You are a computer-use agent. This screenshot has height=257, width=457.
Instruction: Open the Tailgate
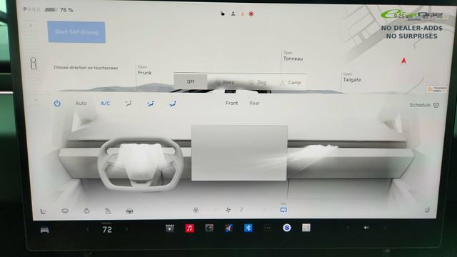(x=352, y=78)
